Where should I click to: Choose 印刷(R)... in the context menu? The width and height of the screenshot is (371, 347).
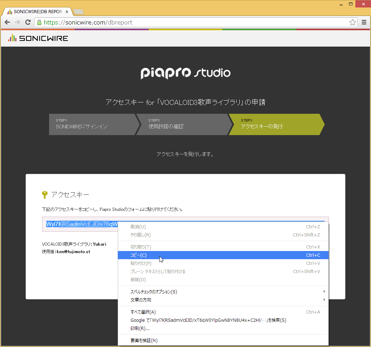point(223,328)
